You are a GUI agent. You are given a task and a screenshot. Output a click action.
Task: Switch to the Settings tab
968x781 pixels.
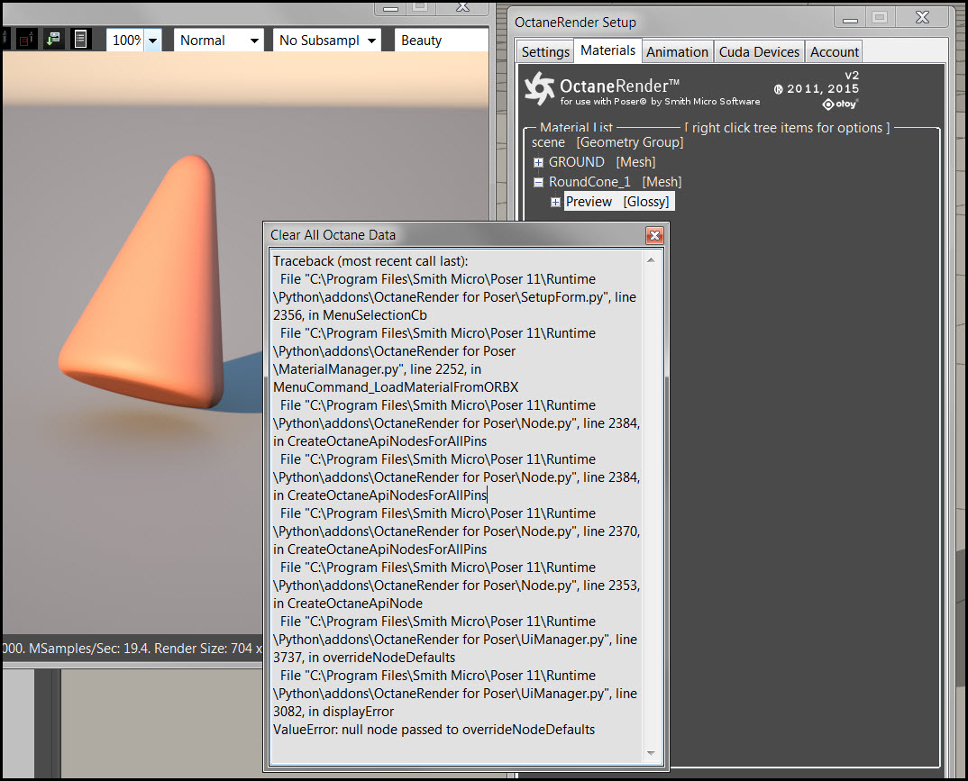[545, 52]
